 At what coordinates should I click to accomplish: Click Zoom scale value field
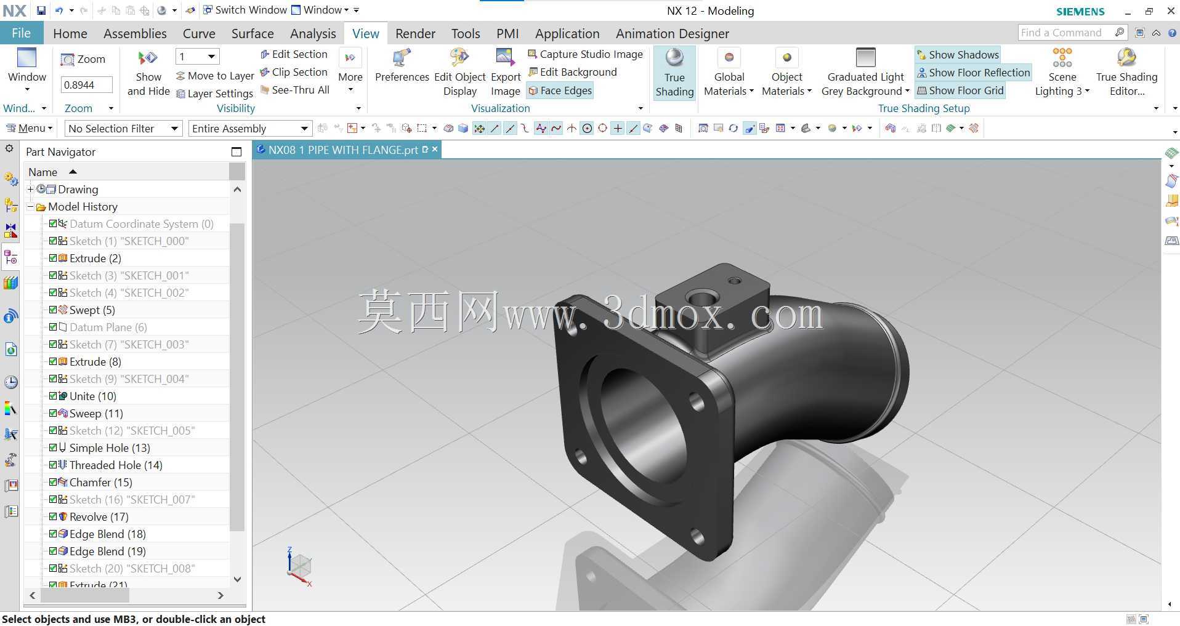tap(87, 85)
